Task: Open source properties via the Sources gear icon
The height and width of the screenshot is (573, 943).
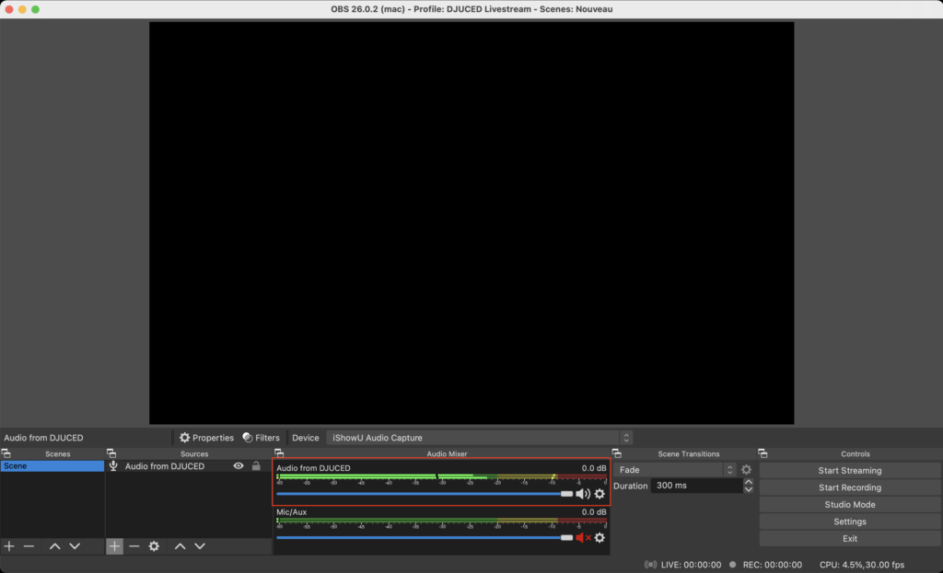Action: [x=154, y=545]
